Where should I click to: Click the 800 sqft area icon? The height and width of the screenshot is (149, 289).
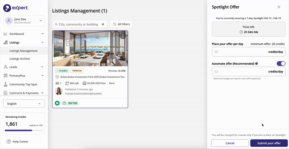(x=67, y=83)
